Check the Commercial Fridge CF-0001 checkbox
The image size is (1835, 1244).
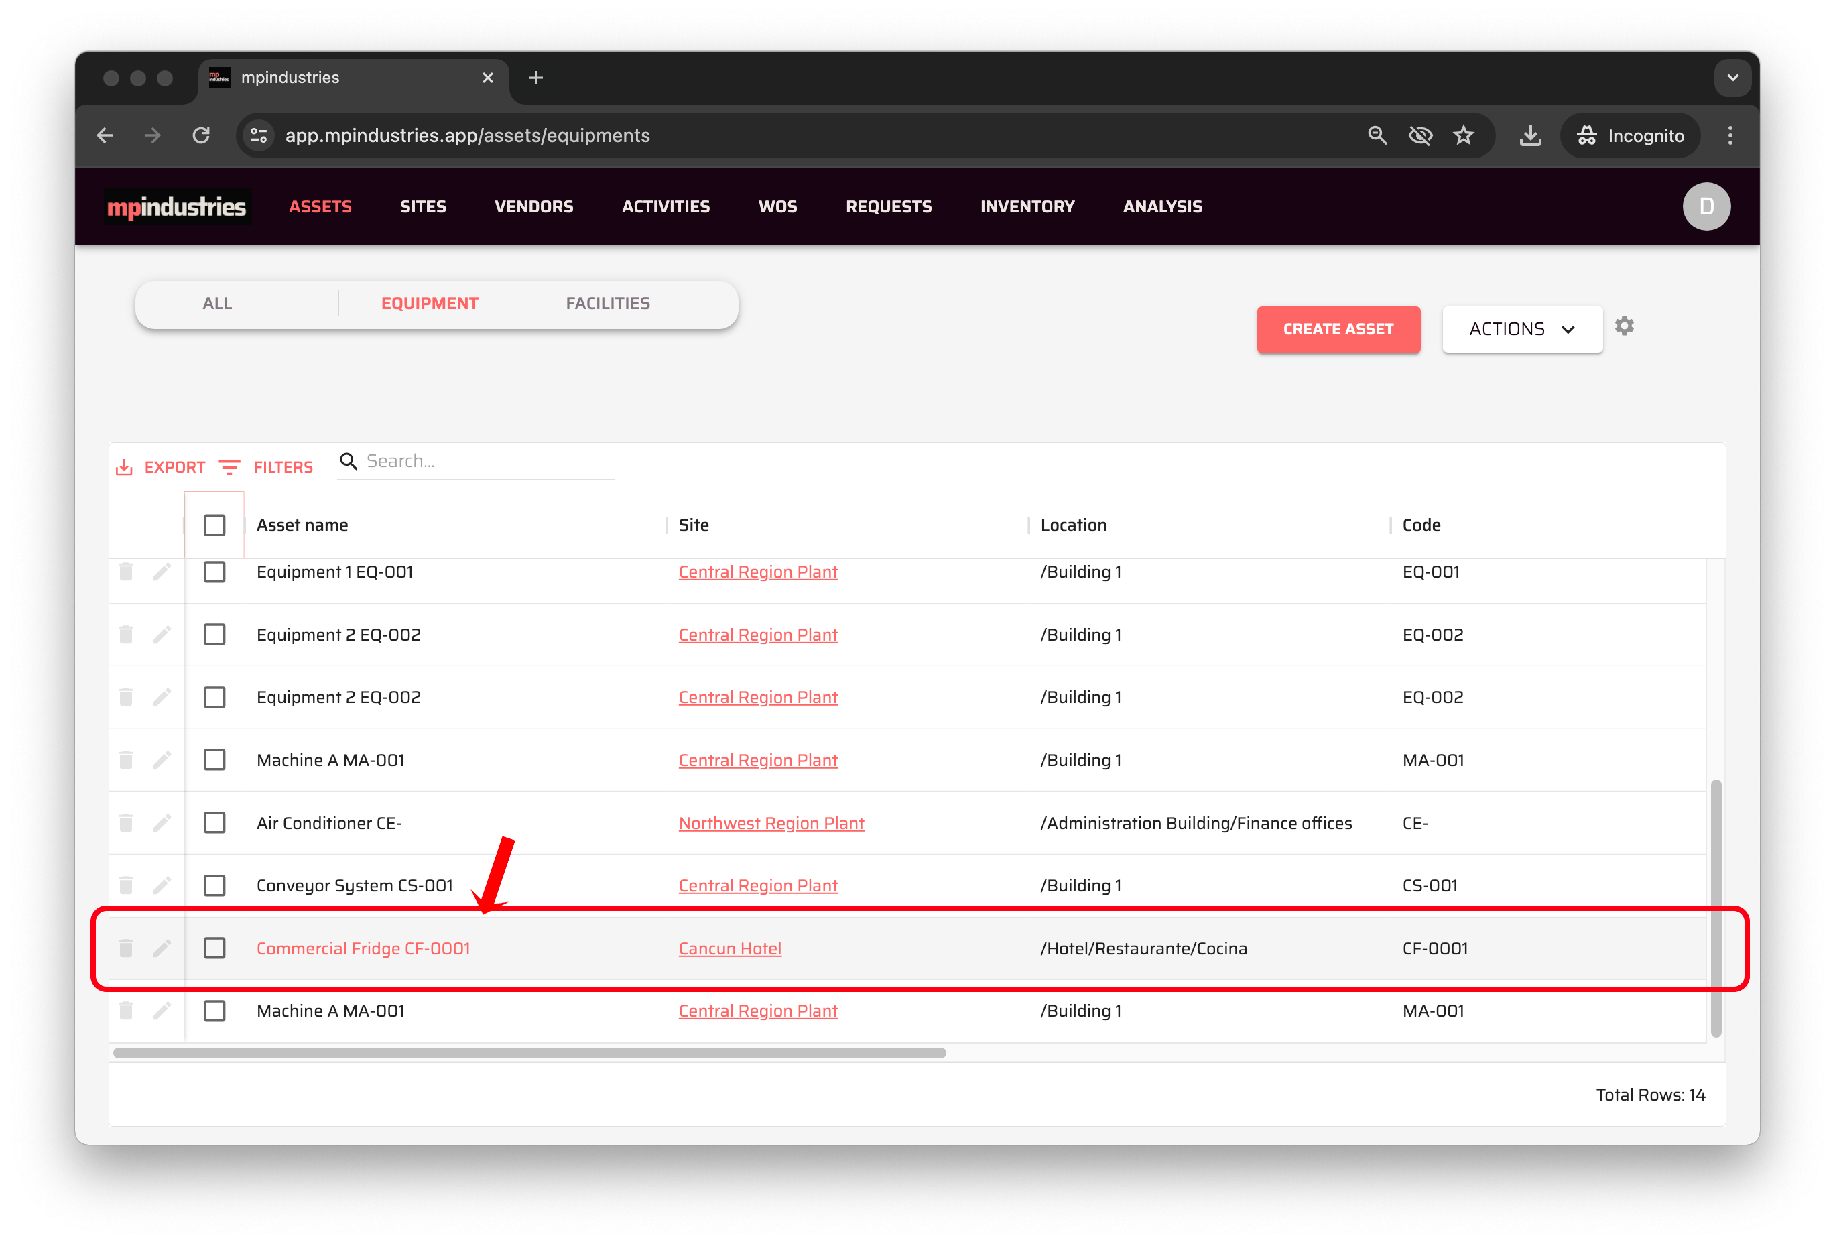214,948
